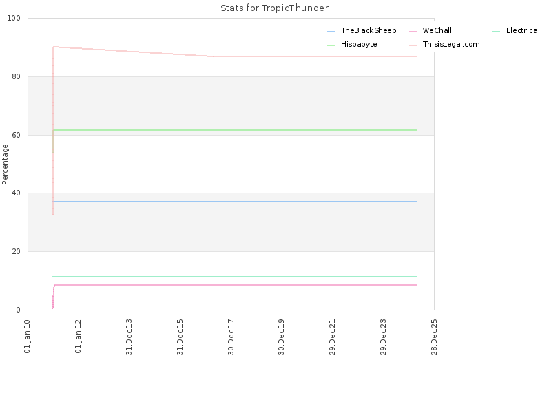This screenshot has width=551, height=413.
Task: Click the teal Electrica line in the chart
Action: (x=234, y=277)
